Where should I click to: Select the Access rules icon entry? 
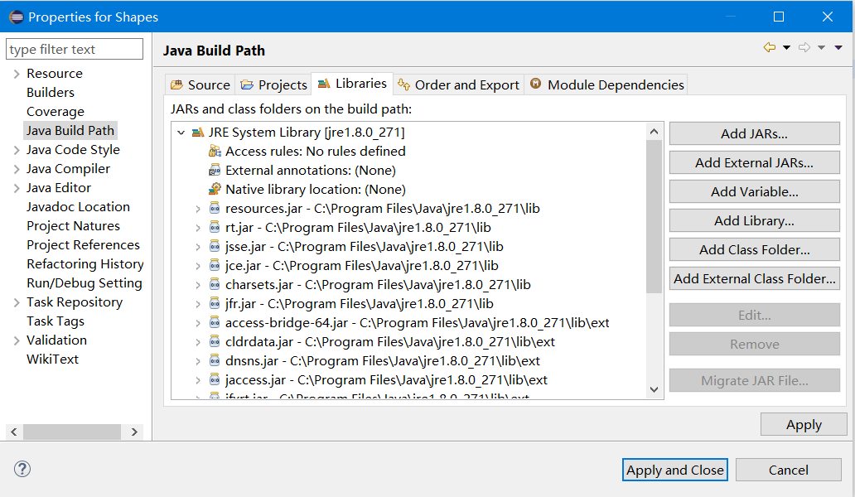pyautogui.click(x=215, y=151)
